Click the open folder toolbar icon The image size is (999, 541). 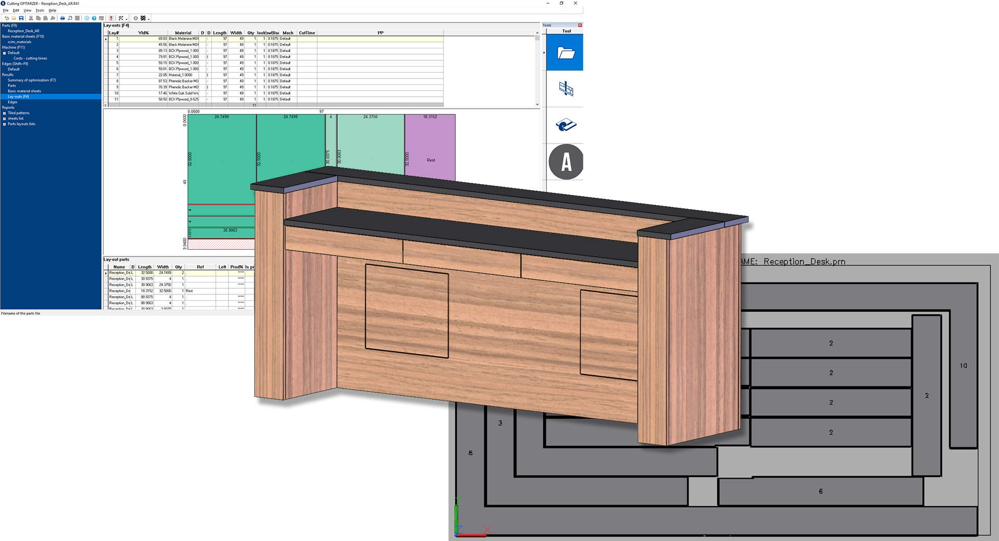pos(14,18)
